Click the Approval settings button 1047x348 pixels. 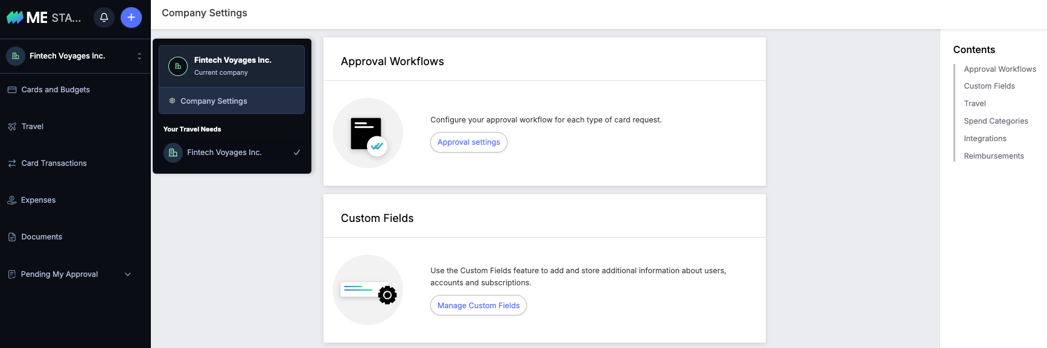coord(469,142)
